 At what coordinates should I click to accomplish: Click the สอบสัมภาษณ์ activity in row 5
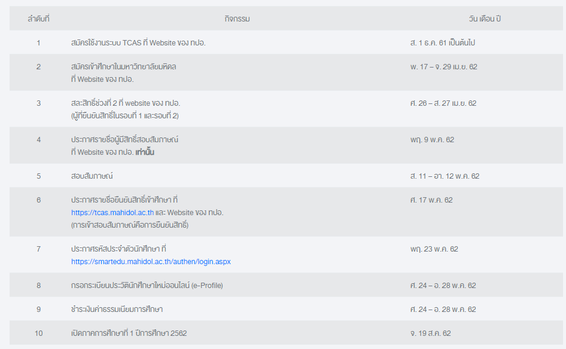pyautogui.click(x=92, y=176)
